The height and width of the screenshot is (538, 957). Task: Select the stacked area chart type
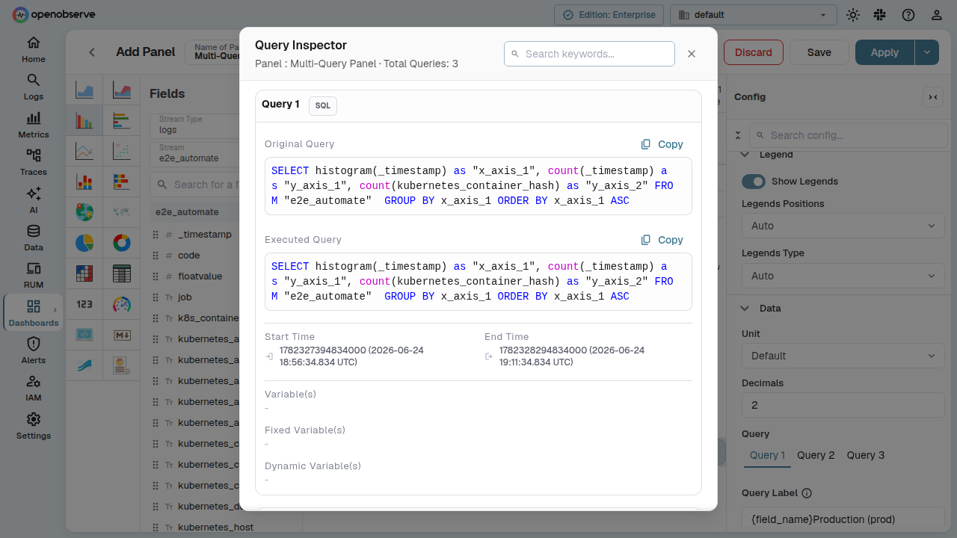pyautogui.click(x=122, y=90)
